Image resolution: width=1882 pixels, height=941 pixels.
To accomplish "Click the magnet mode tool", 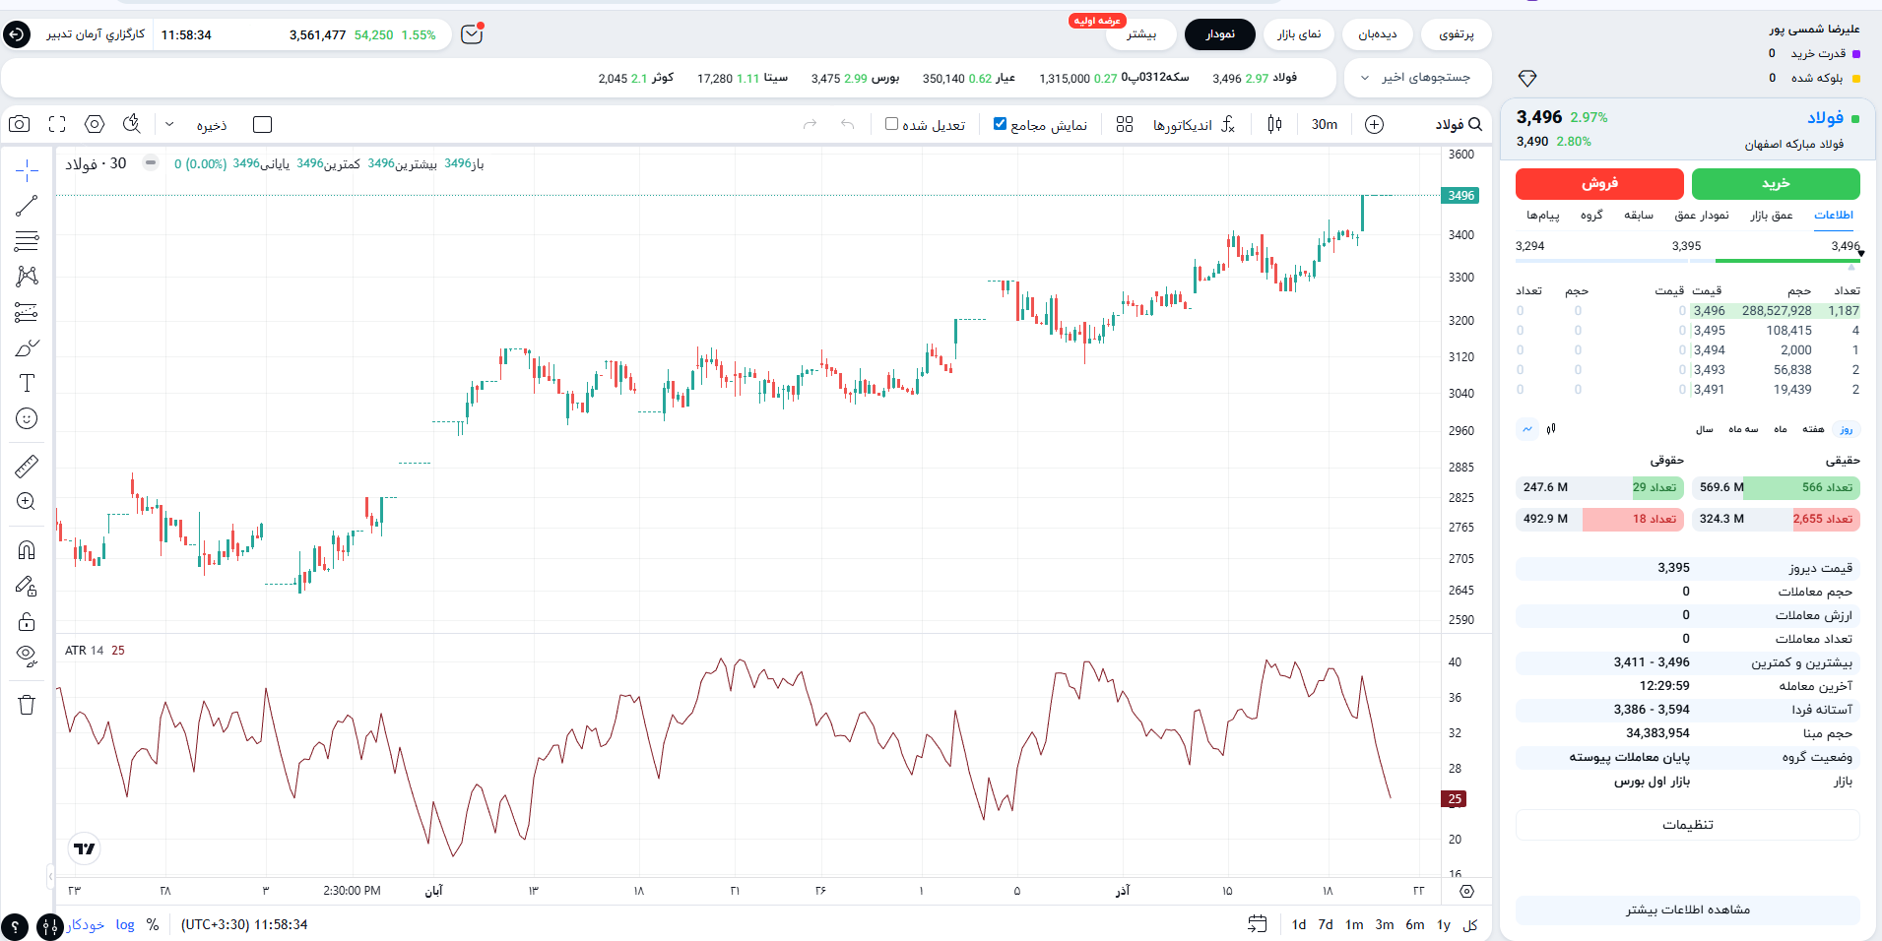I will tap(27, 549).
